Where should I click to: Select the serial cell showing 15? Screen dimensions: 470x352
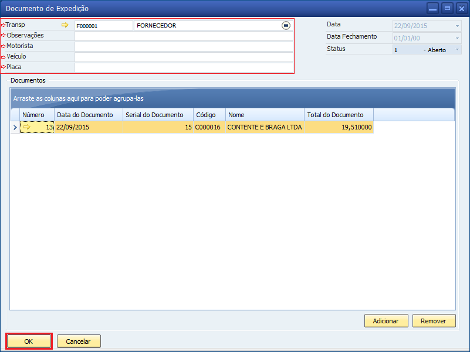tap(158, 127)
